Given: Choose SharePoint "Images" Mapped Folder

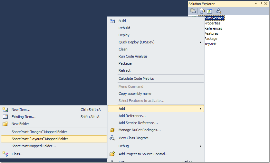Looking at the screenshot, I should click(x=39, y=132).
